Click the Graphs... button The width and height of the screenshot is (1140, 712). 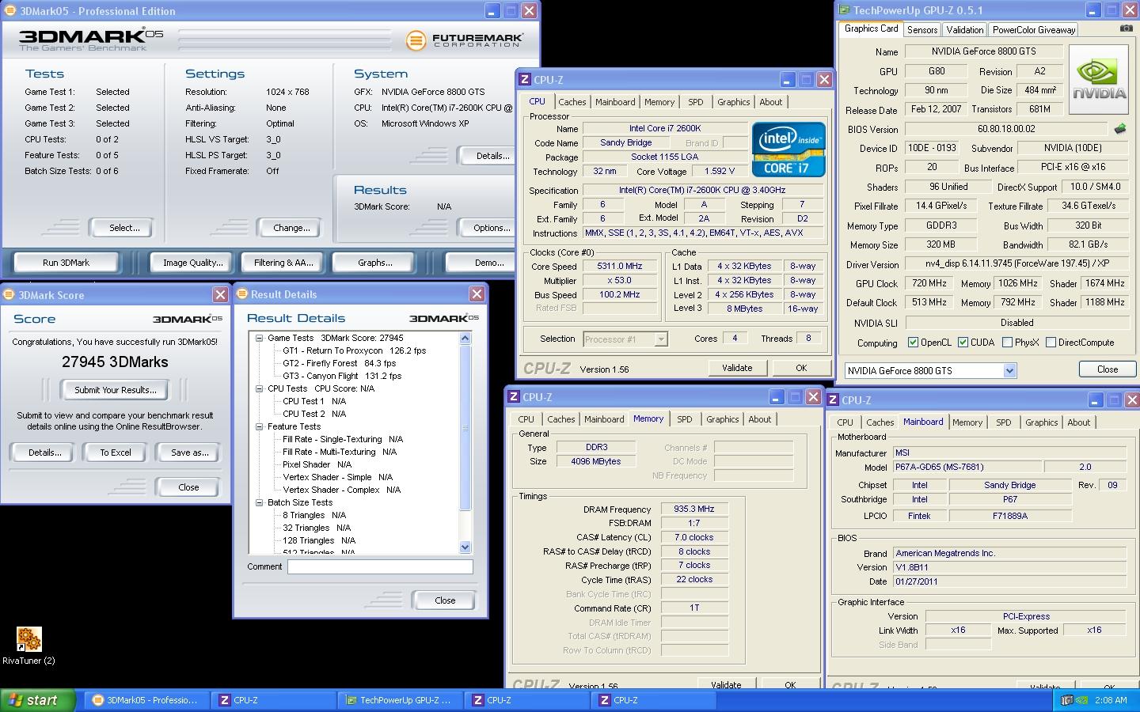pos(374,263)
